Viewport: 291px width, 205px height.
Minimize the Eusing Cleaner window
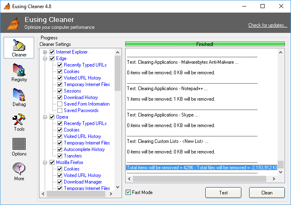(x=244, y=6)
